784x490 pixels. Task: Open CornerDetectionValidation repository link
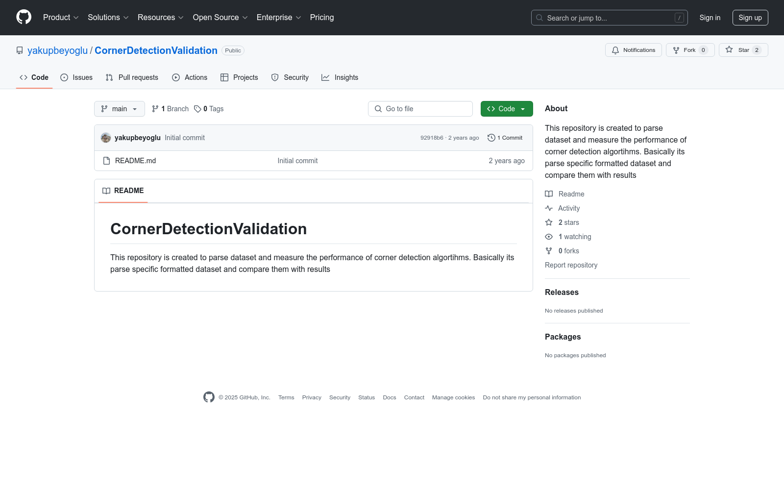point(156,50)
